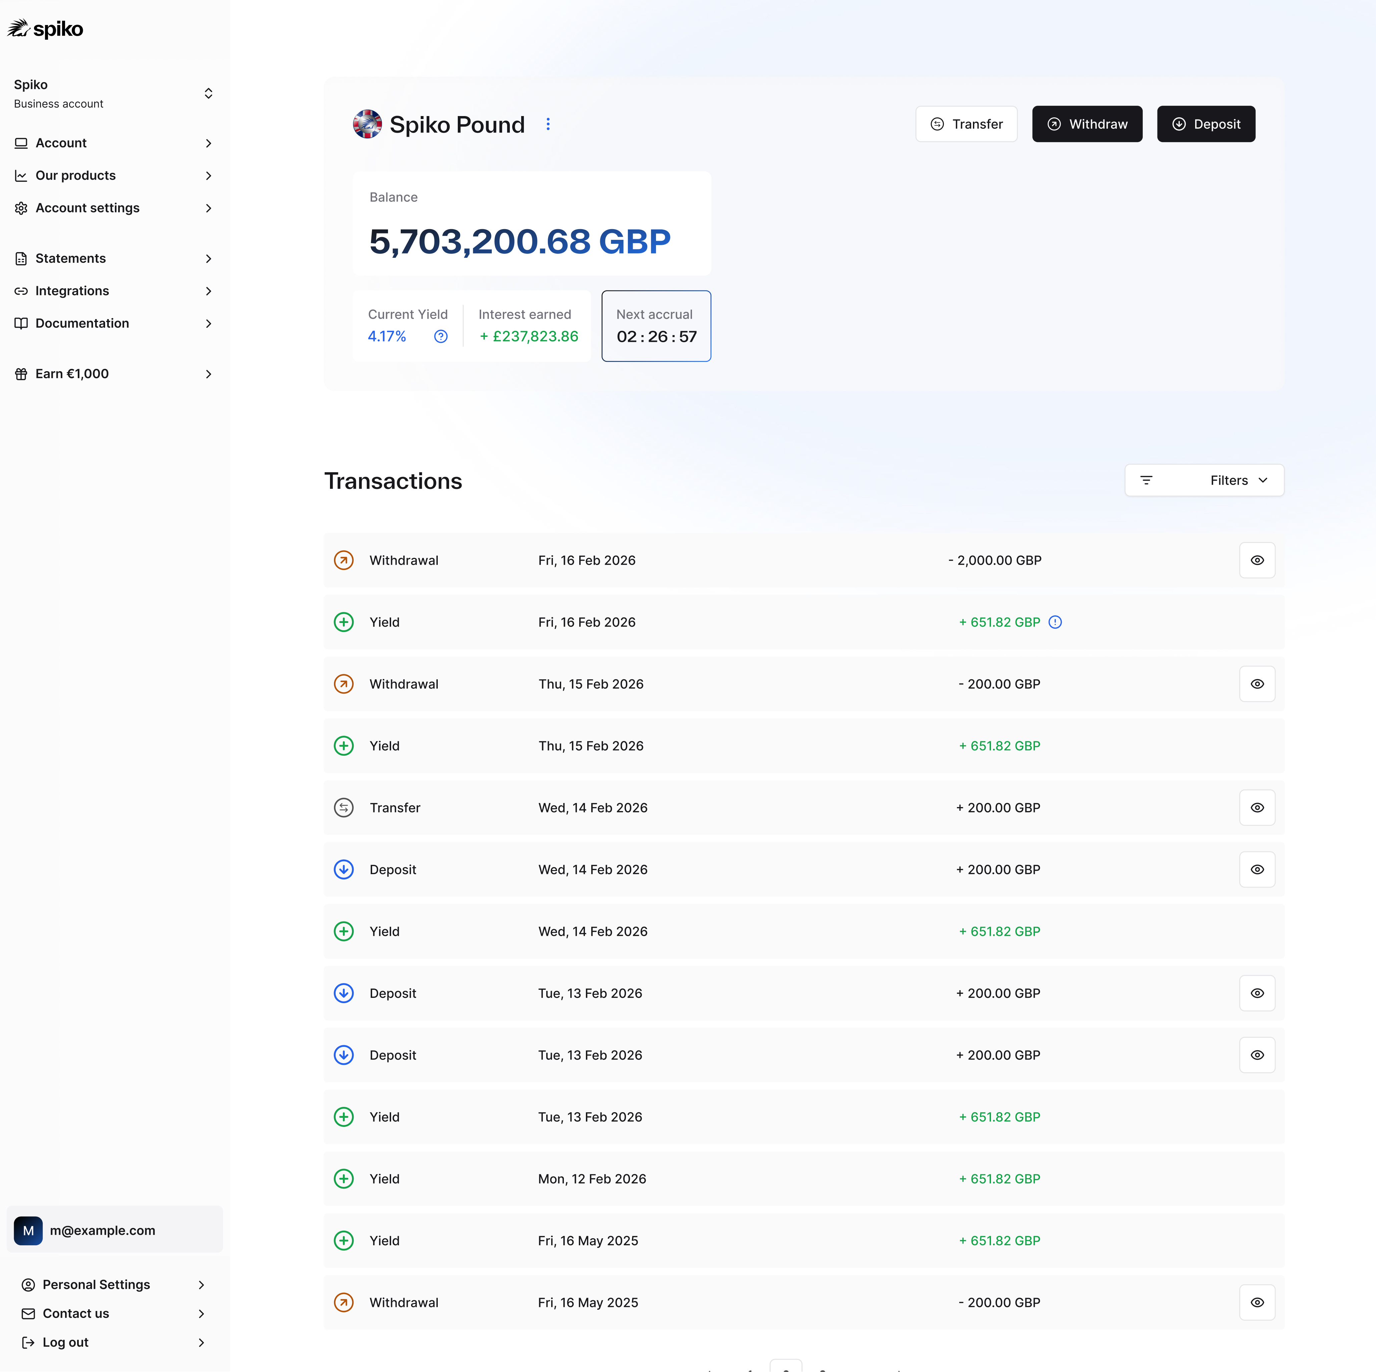
Task: Click the Interest earned label
Action: pyautogui.click(x=524, y=315)
